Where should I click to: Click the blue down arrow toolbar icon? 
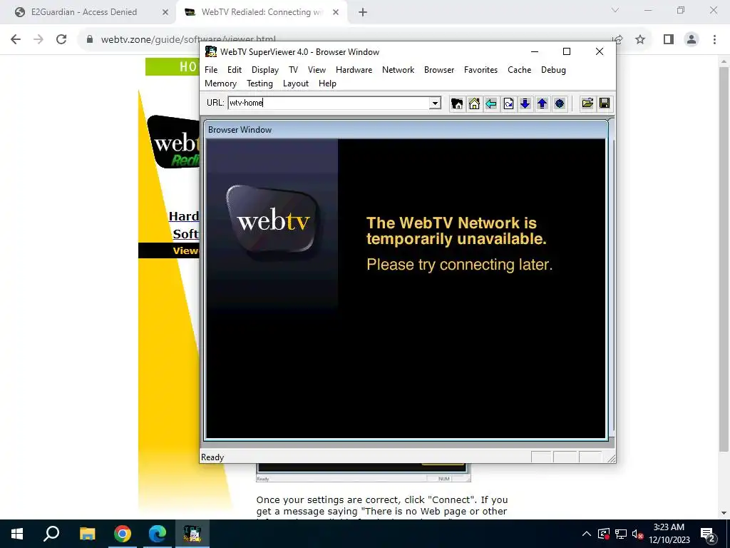point(525,103)
